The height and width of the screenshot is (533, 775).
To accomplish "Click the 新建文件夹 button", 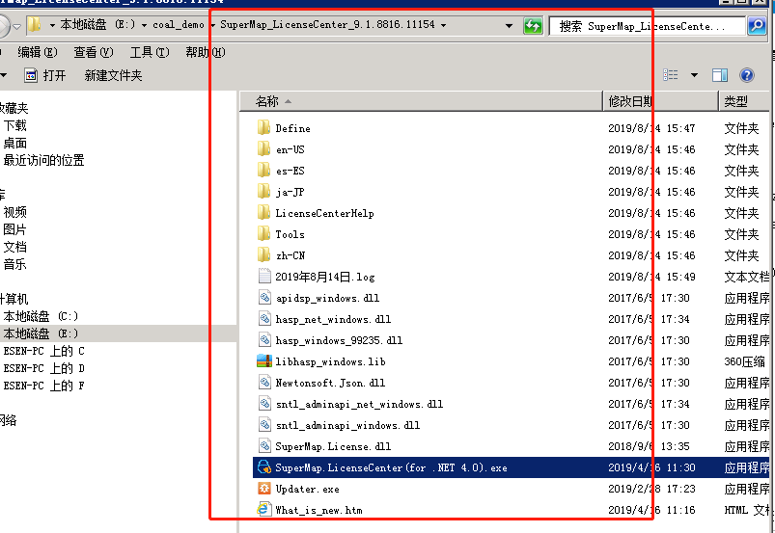I will (x=113, y=75).
